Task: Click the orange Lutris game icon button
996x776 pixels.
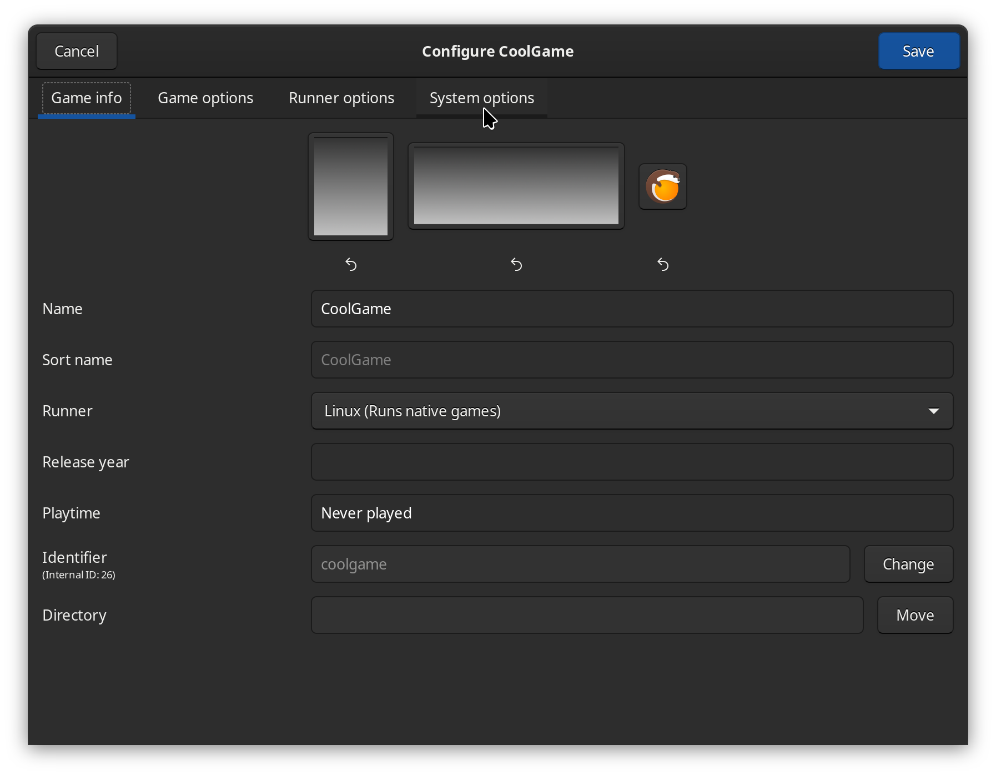Action: (x=662, y=187)
